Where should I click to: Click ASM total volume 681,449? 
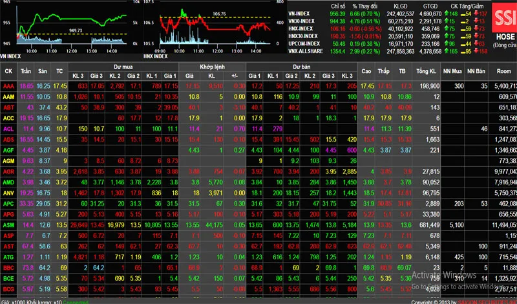(x=428, y=225)
